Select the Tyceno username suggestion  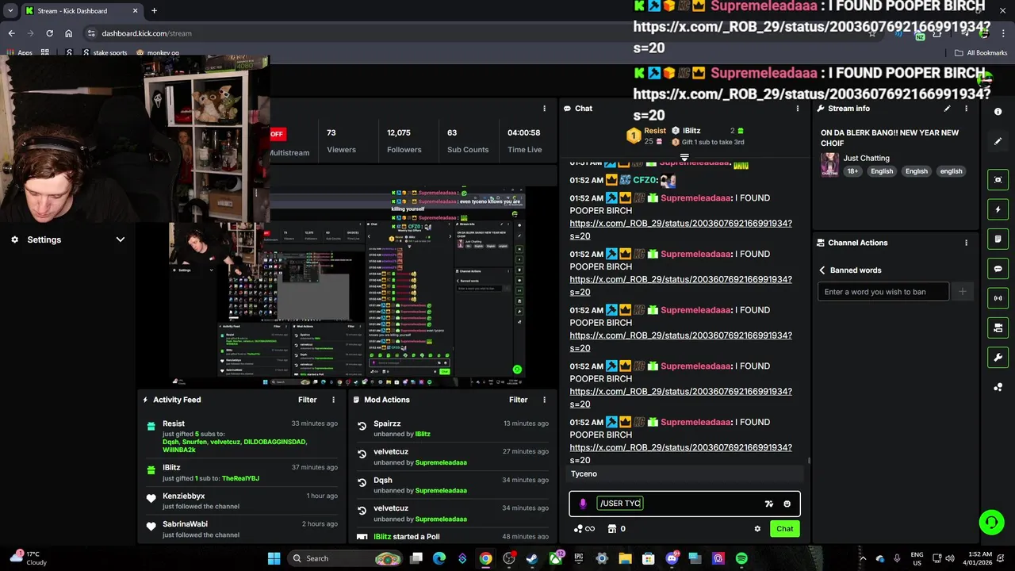tap(686, 474)
